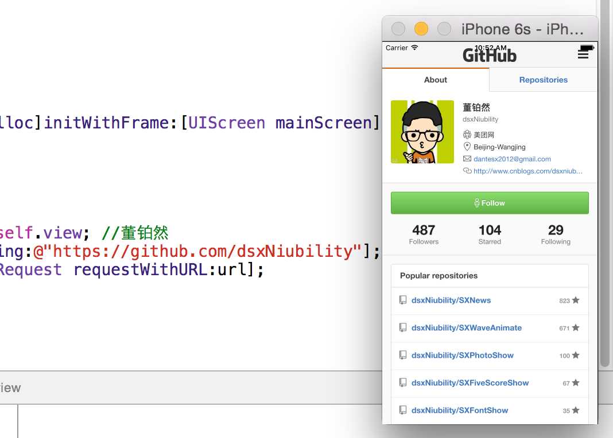Screen dimensions: 613x438
Task: Click the repo icon beside SXNews
Action: [403, 300]
